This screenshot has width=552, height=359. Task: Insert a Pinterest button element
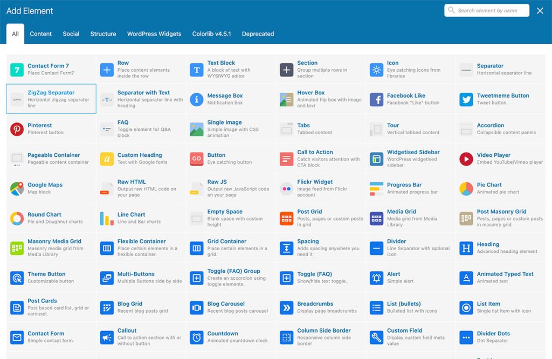click(x=50, y=128)
